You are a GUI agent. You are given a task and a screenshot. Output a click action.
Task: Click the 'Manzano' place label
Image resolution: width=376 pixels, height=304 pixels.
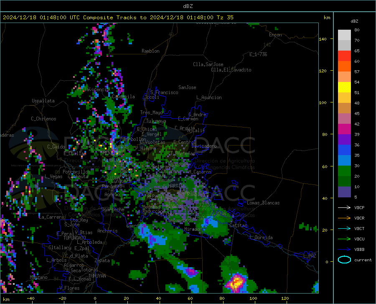[x=38, y=277]
